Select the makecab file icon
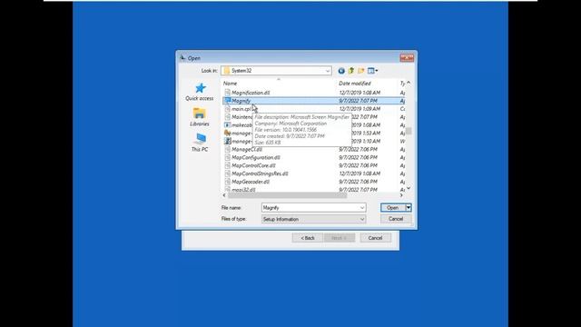Viewport: 581px width, 327px height. coord(228,125)
